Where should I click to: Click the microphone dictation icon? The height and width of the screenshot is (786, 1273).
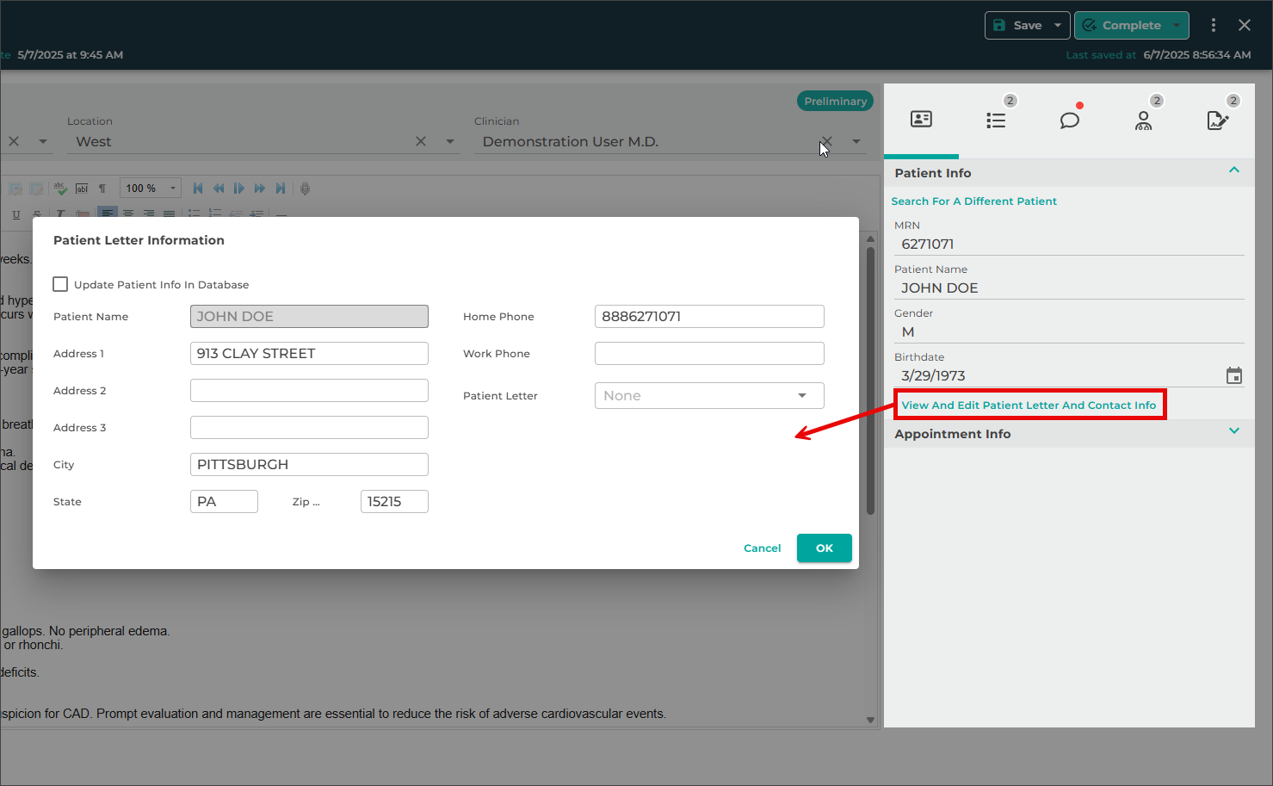305,189
